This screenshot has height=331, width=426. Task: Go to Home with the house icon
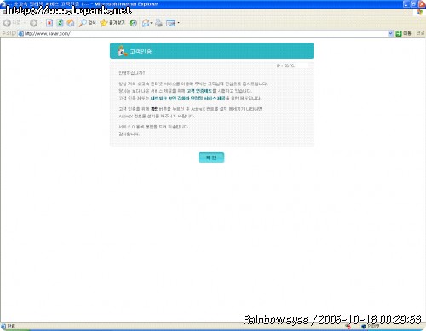coord(71,23)
